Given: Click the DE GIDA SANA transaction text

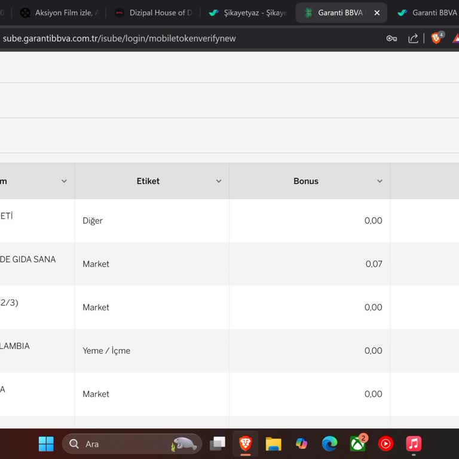Looking at the screenshot, I should [x=28, y=259].
